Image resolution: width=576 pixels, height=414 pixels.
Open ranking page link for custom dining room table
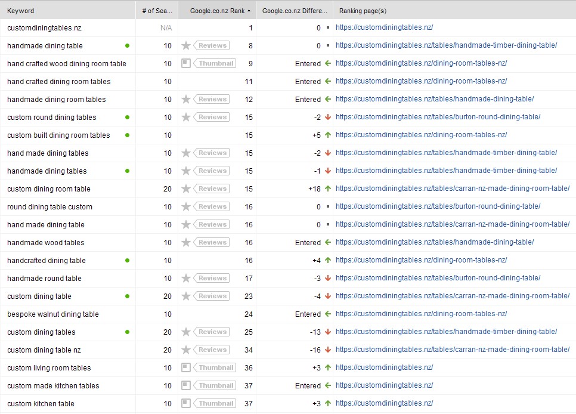click(453, 189)
